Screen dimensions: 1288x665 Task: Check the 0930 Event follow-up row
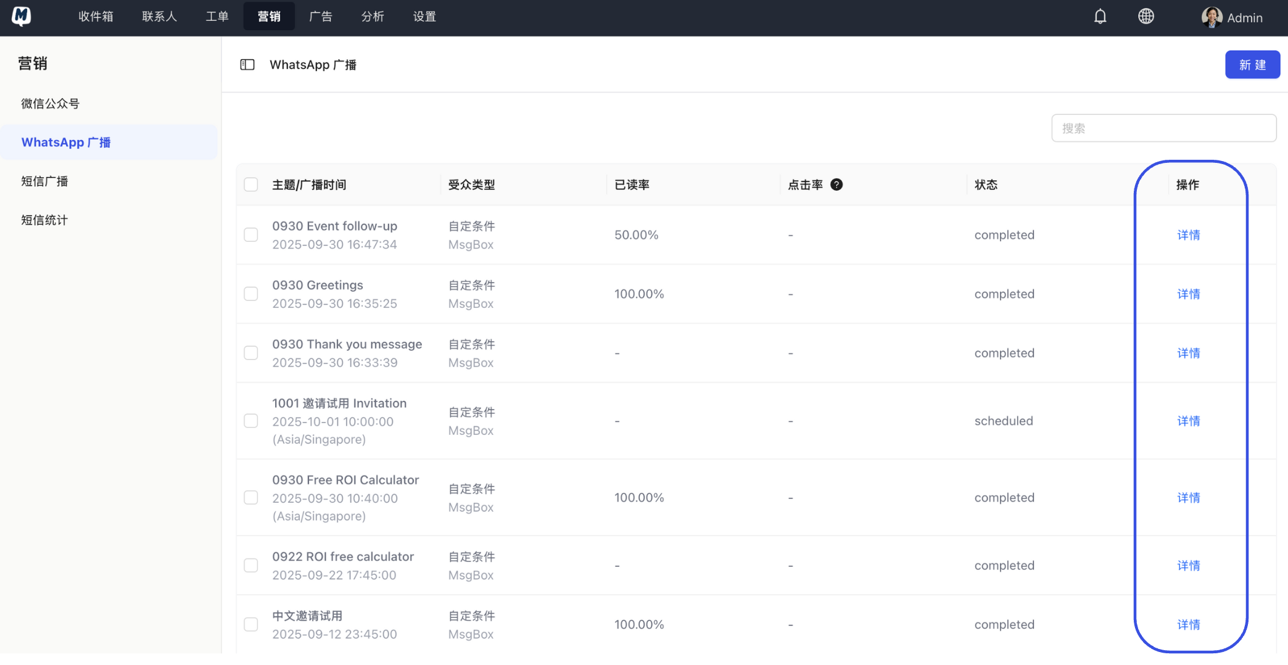[x=251, y=235]
